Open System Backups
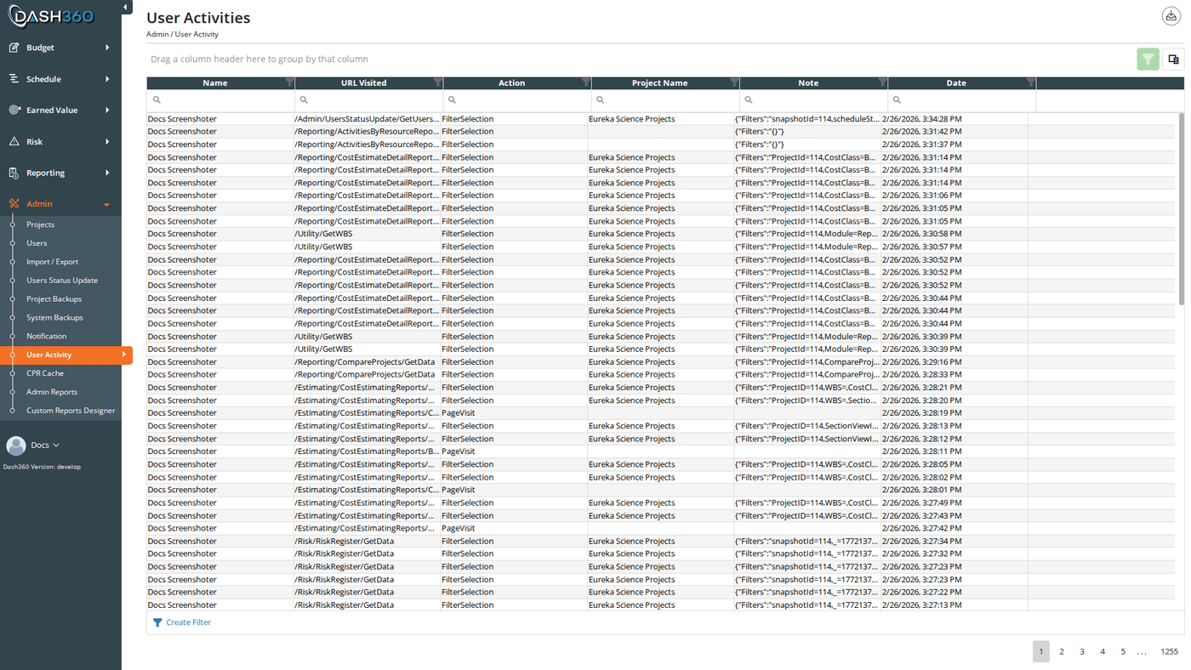The image size is (1191, 670). (x=54, y=318)
